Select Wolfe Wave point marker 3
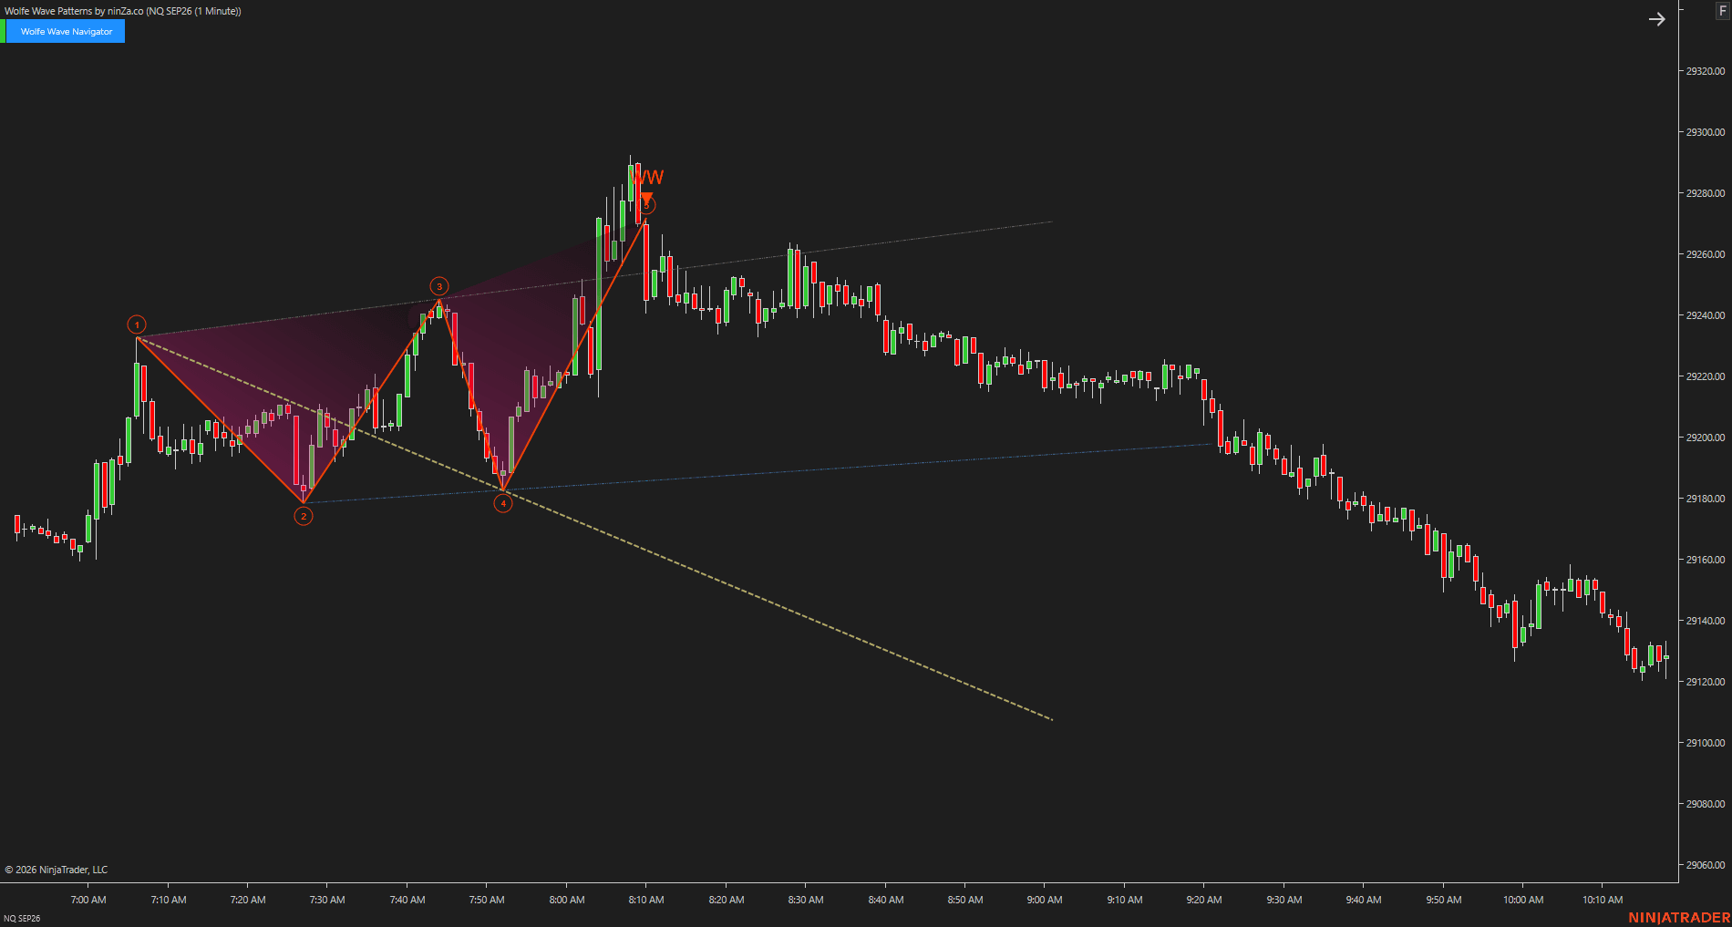 click(x=438, y=286)
